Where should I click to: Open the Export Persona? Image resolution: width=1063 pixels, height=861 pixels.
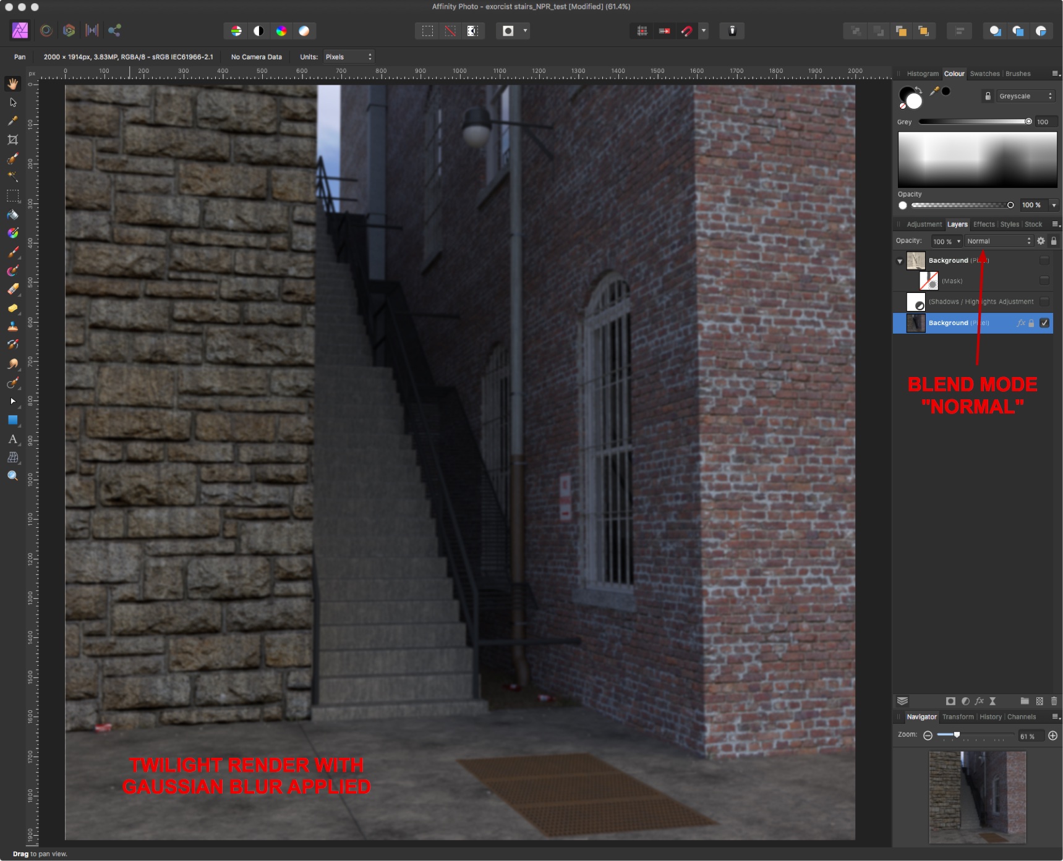coord(114,30)
